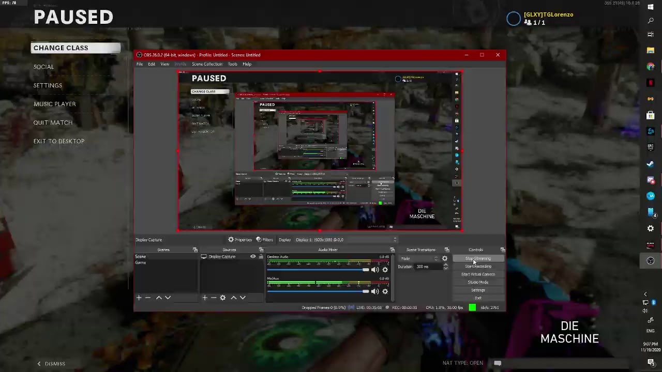Open the OBS Tools menu
Viewport: 662px width, 372px height.
232,64
